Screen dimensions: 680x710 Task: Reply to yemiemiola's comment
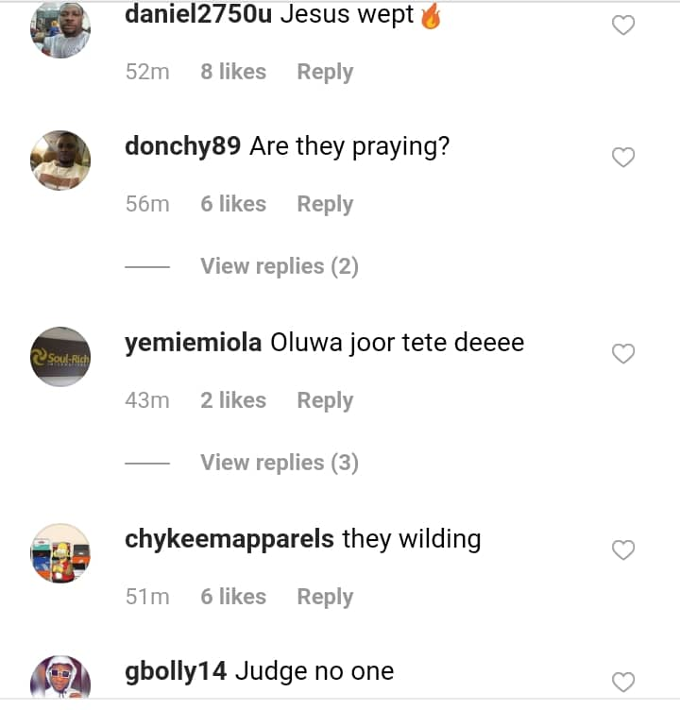(325, 400)
